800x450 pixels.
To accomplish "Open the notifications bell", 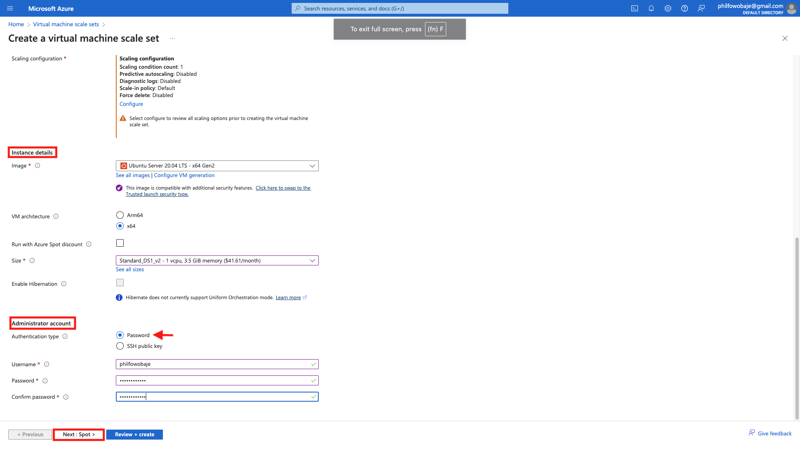I will [651, 8].
